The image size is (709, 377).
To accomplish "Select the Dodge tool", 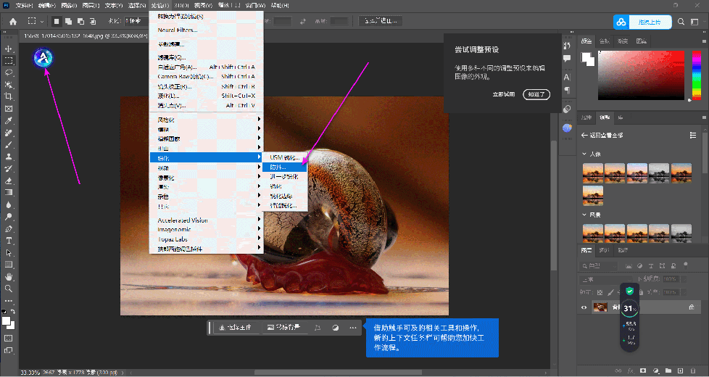I will coord(9,217).
